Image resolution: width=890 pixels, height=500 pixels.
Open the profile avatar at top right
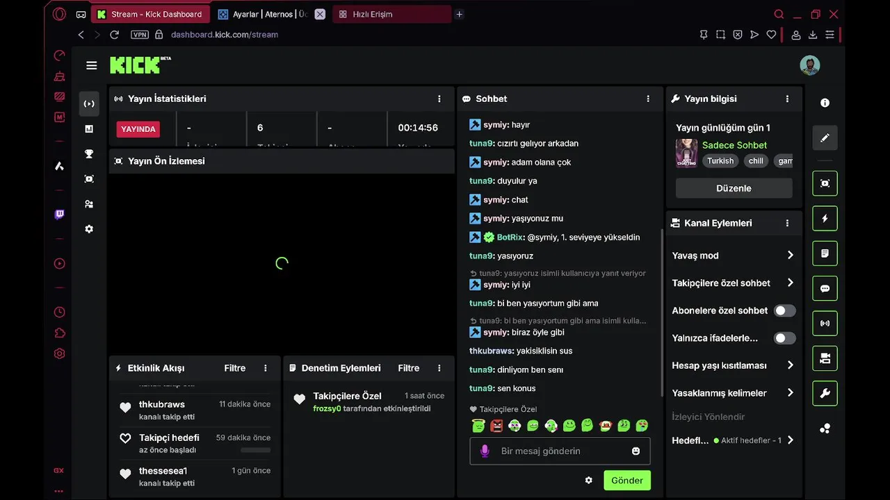pos(809,65)
